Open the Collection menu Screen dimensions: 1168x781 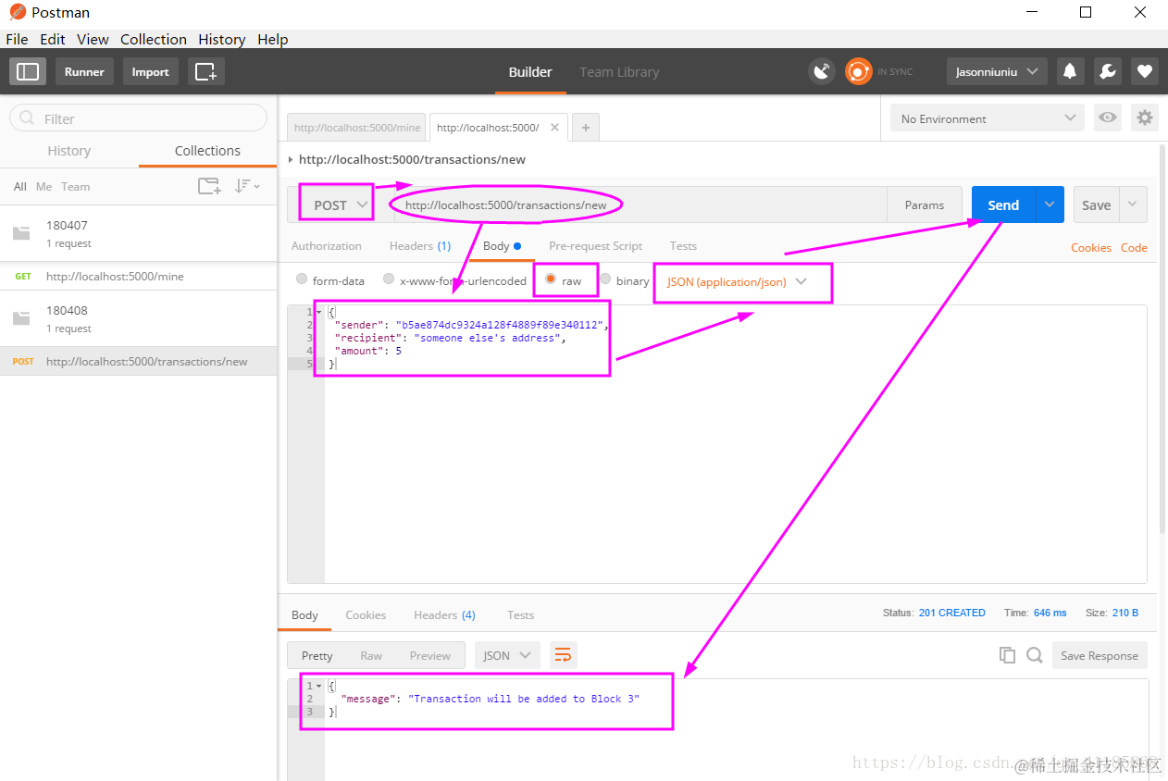tap(154, 39)
